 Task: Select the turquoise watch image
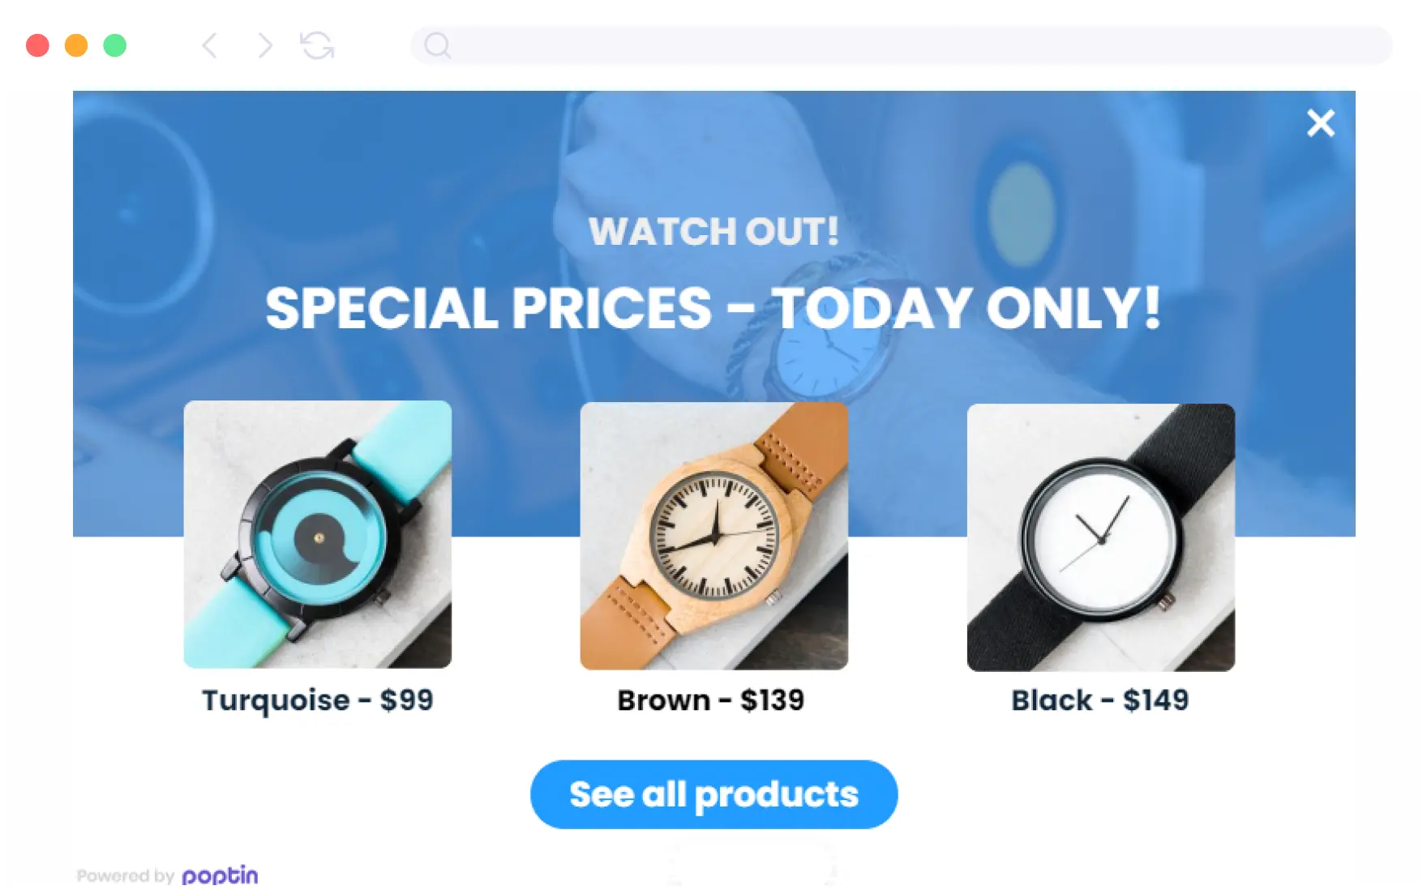(318, 534)
